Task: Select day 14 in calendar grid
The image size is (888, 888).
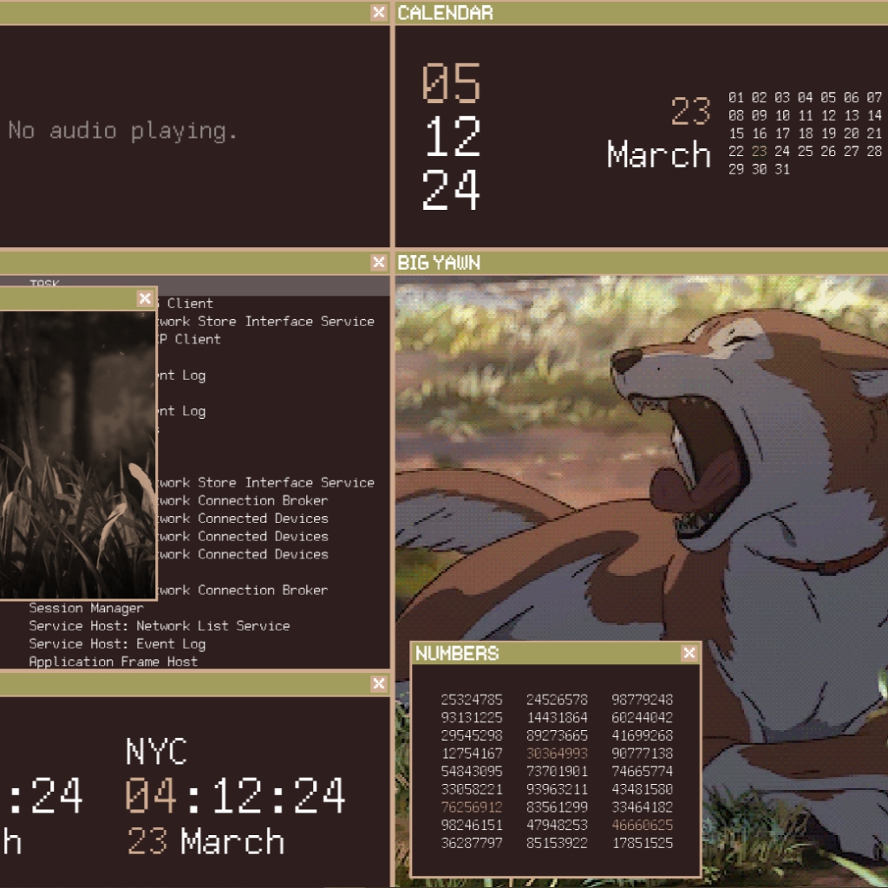Action: pos(874,115)
